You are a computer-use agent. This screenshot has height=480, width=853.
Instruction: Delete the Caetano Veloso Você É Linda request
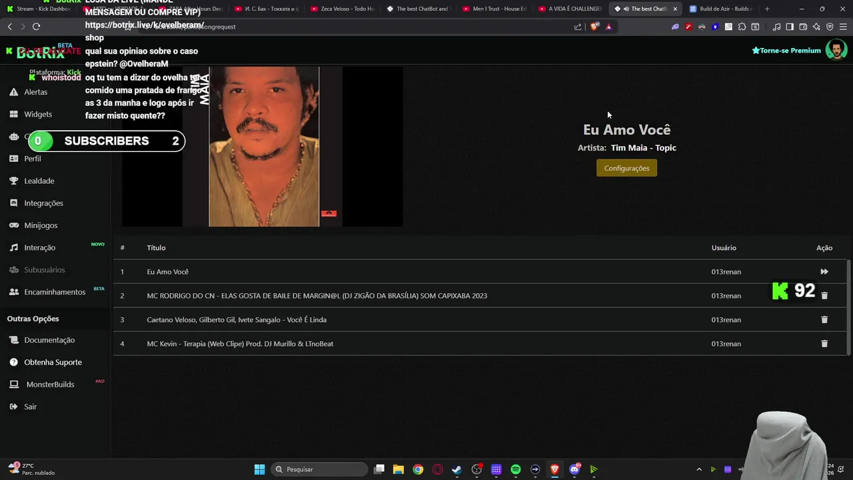tap(824, 319)
